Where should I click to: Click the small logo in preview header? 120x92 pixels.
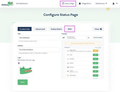click(x=64, y=38)
